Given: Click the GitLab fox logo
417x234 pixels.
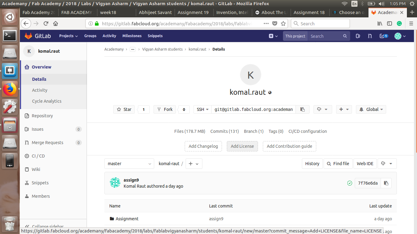Looking at the screenshot, I should click(28, 36).
